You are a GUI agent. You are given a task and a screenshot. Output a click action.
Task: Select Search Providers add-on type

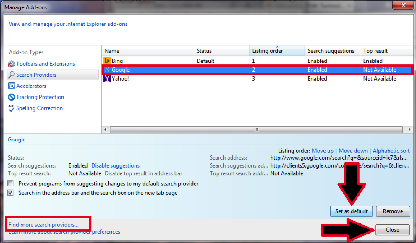point(36,75)
